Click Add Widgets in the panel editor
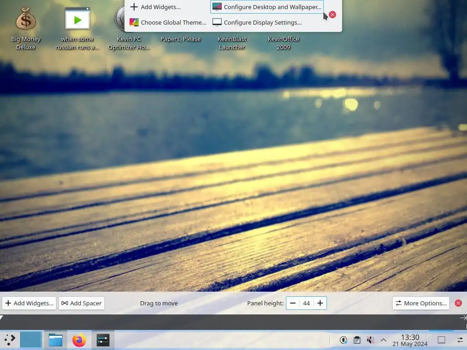This screenshot has height=350, width=467. pos(29,303)
